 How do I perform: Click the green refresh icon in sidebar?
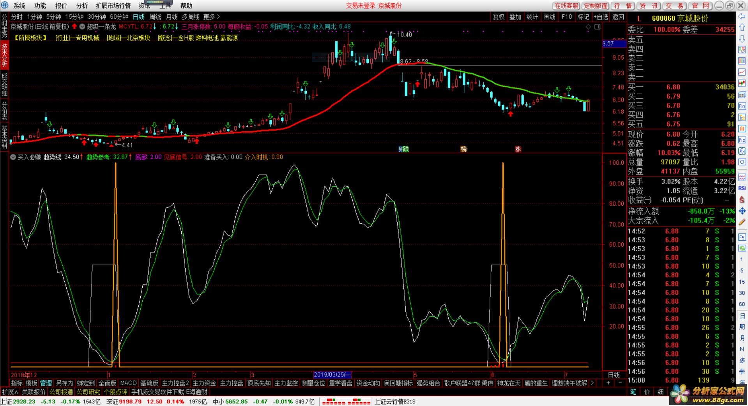pyautogui.click(x=742, y=248)
